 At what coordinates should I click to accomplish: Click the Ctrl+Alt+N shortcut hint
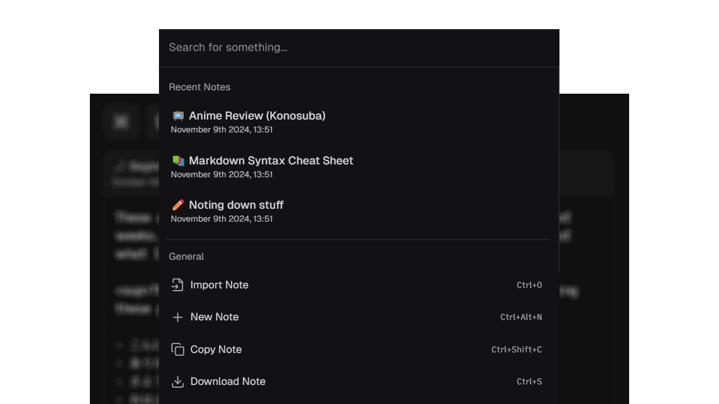pyautogui.click(x=521, y=317)
